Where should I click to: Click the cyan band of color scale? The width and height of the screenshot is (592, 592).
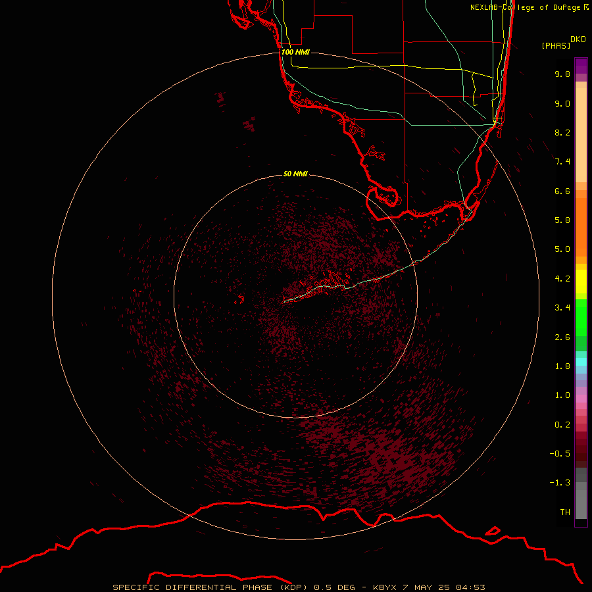[x=581, y=362]
